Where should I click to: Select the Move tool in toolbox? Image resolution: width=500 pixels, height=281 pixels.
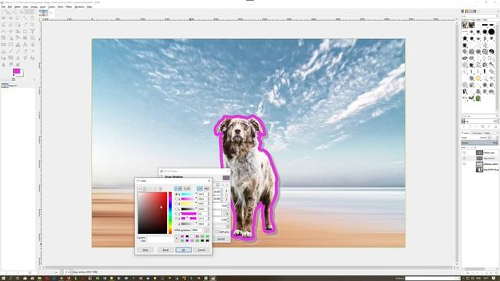[x=11, y=31]
